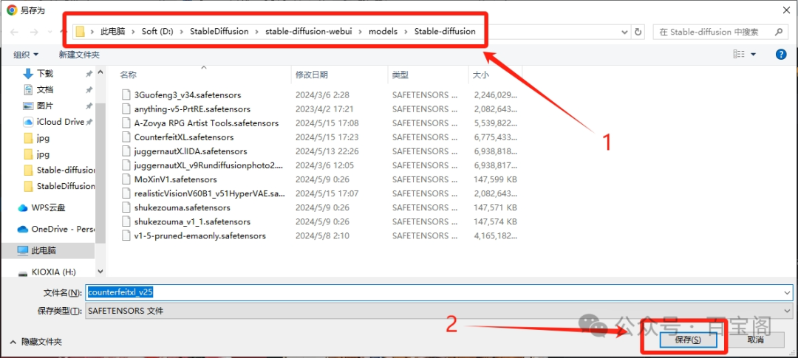The width and height of the screenshot is (798, 358).
Task: Select juggernautX.lIDA.safetensors file
Action: (191, 151)
